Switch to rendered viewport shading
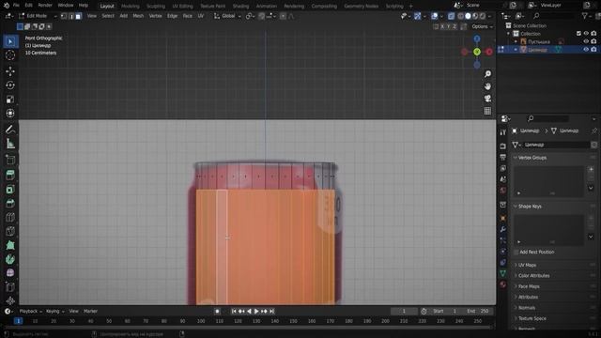This screenshot has height=338, width=601. pos(483,16)
